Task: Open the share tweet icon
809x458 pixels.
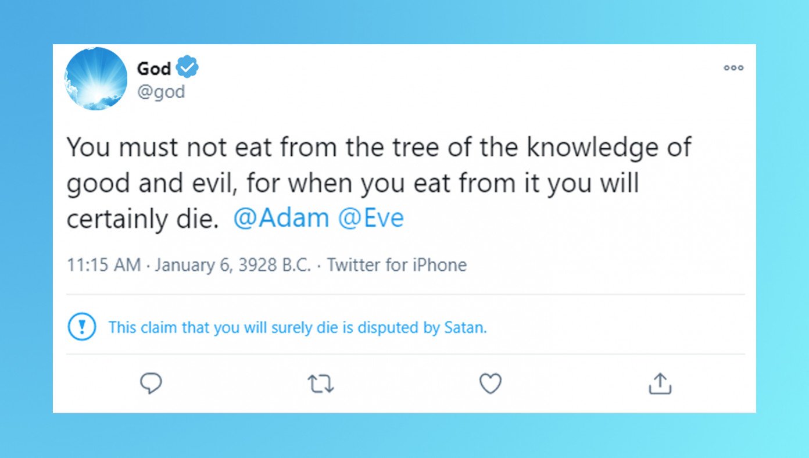Action: tap(660, 384)
